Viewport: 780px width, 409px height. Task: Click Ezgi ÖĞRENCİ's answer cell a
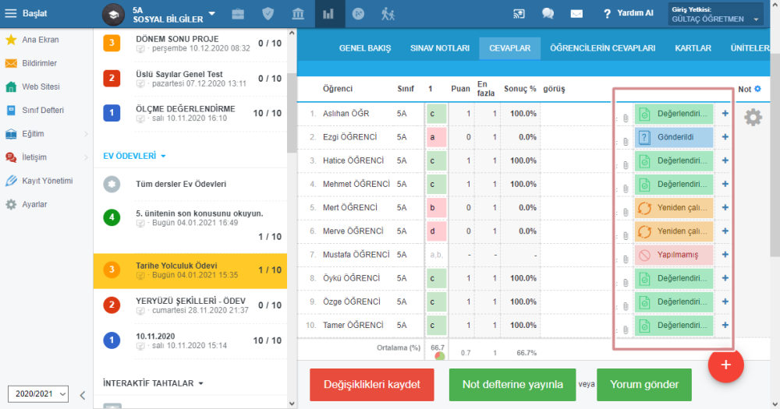click(x=436, y=137)
